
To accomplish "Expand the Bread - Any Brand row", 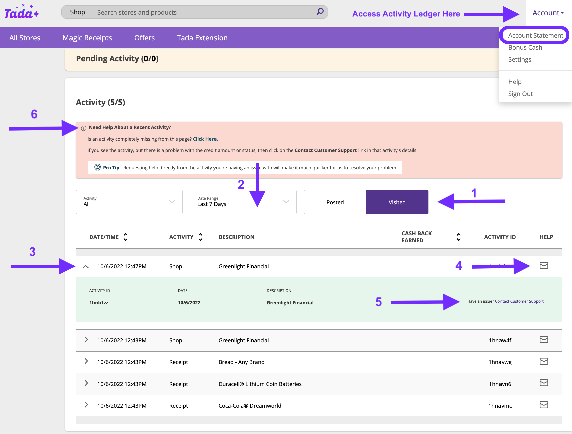I will coord(86,361).
